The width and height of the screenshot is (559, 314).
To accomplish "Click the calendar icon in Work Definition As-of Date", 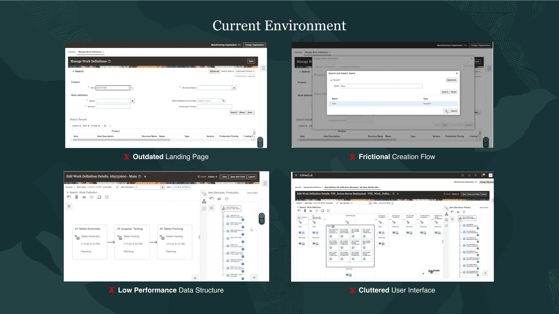I will point(223,101).
